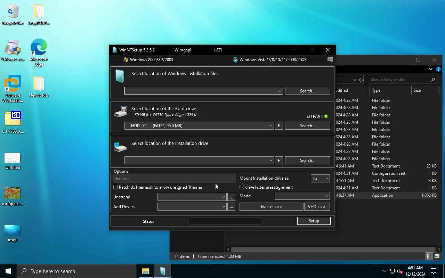The height and width of the screenshot is (278, 445).
Task: Enable drive letter preassignment checkbox
Action: 242,187
